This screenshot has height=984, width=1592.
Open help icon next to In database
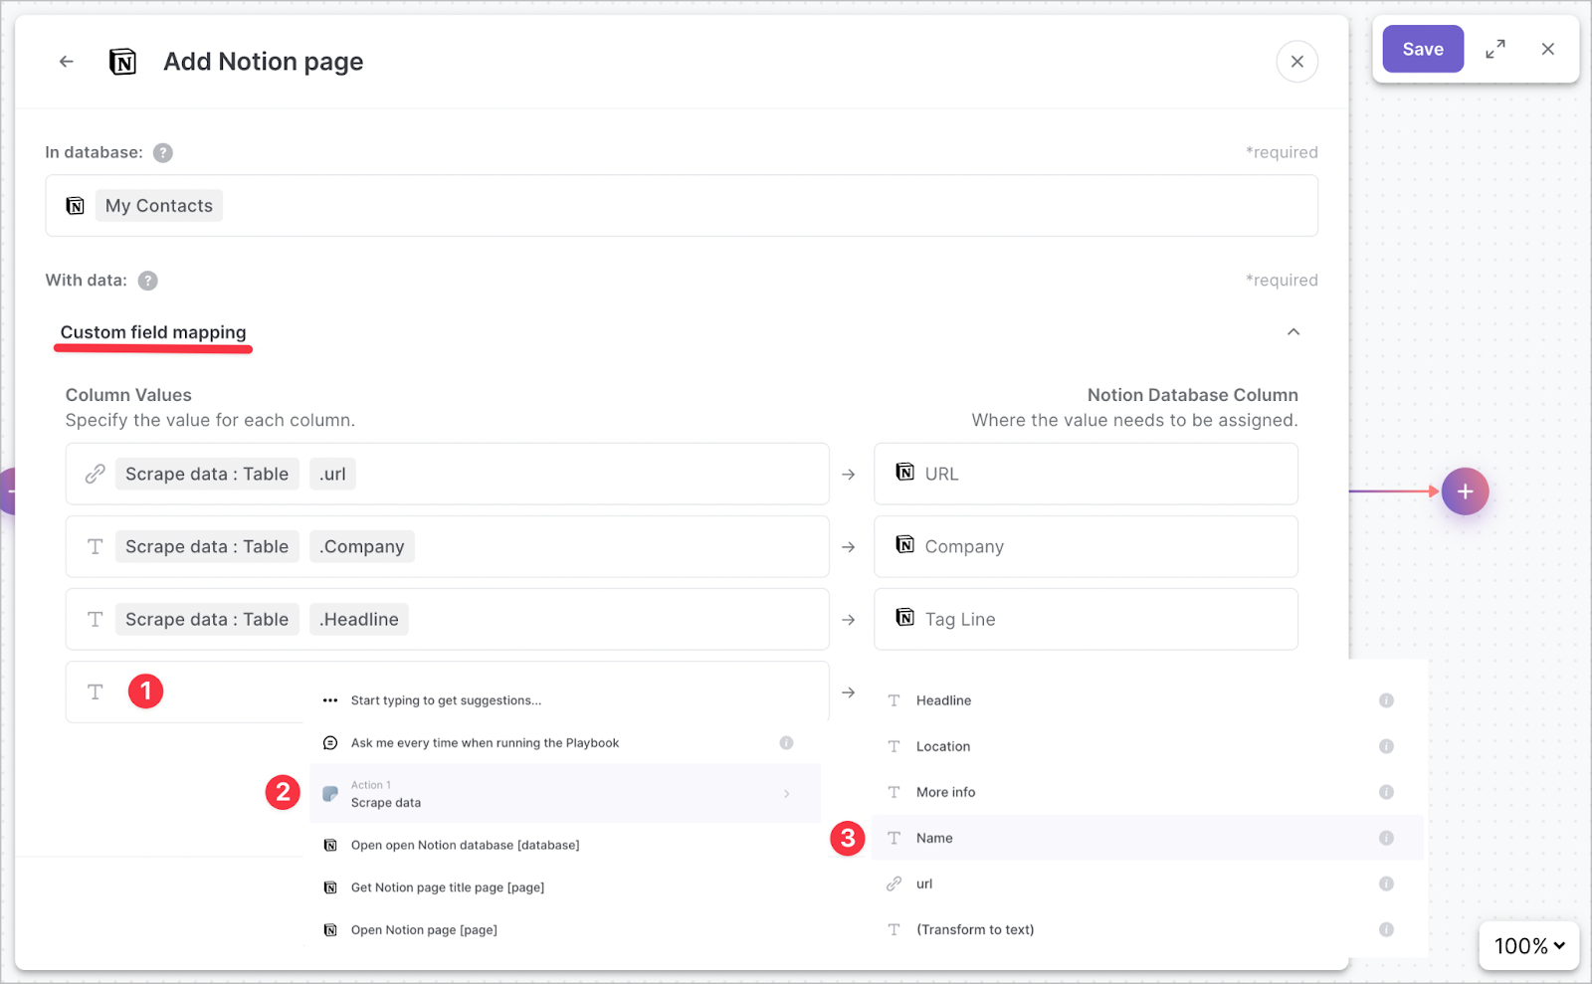(163, 153)
